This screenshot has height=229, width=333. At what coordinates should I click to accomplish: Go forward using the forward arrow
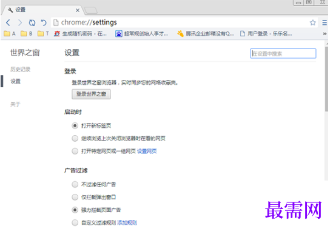20,22
